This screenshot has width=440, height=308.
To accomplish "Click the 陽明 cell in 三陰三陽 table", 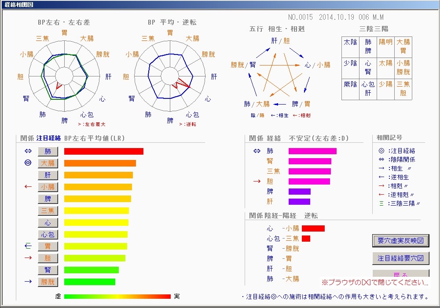I will (x=385, y=42).
